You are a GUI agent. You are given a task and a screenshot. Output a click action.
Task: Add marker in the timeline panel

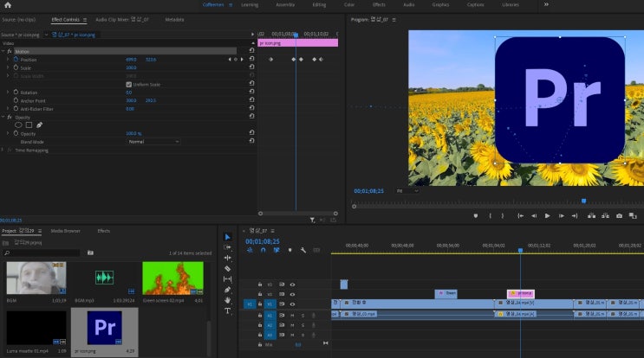point(290,250)
